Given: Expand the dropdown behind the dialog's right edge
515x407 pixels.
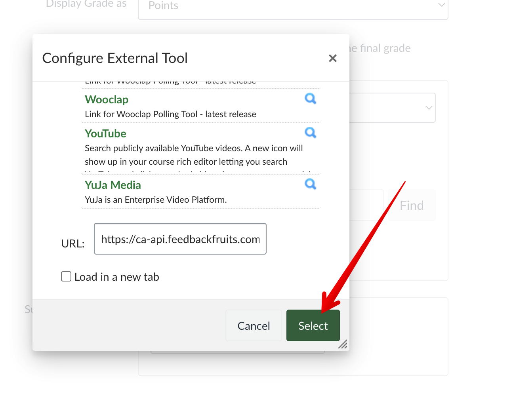Looking at the screenshot, I should tap(428, 108).
